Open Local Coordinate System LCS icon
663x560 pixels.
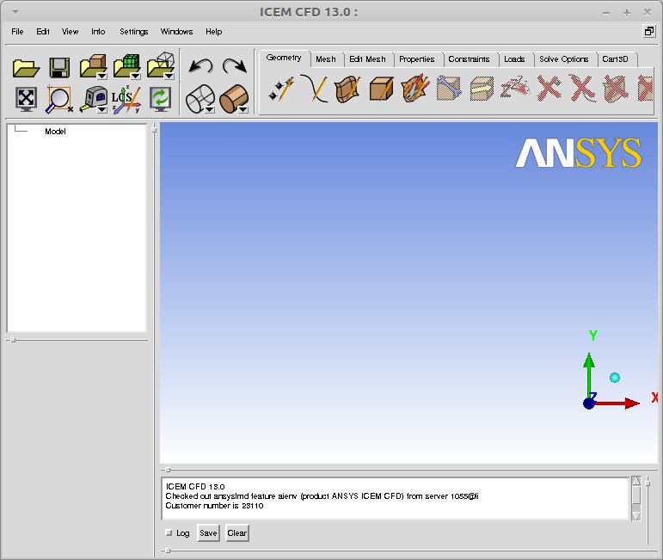pyautogui.click(x=126, y=100)
